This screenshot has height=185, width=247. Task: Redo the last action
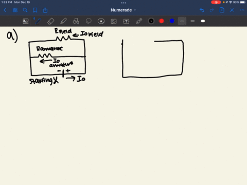coord(212,10)
